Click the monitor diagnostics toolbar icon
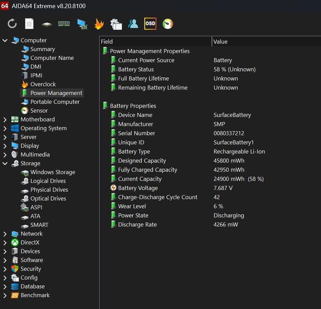 click(x=82, y=24)
